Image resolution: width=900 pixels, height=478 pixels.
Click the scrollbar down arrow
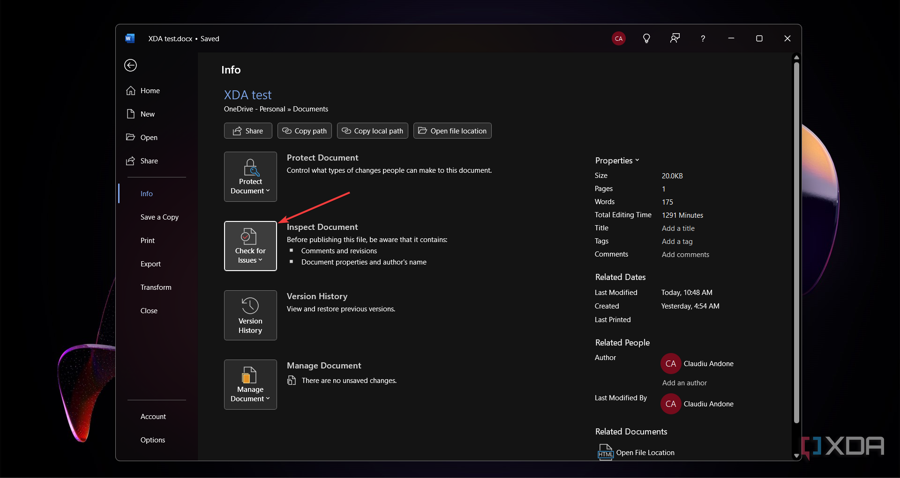[x=796, y=456]
